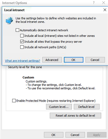The width and height of the screenshot is (108, 139).
Task: Check Include all local (intranet) sites option
Action: [22, 36]
